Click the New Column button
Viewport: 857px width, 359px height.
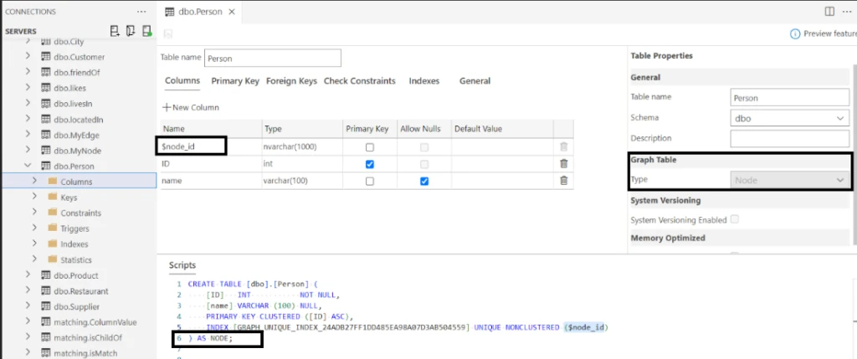click(x=191, y=107)
